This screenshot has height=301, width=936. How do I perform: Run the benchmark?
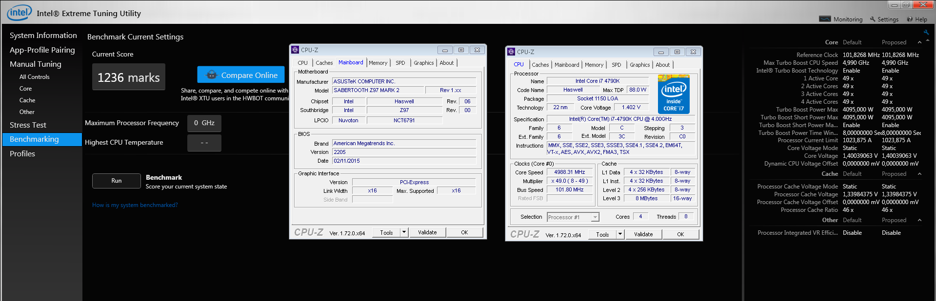[117, 181]
